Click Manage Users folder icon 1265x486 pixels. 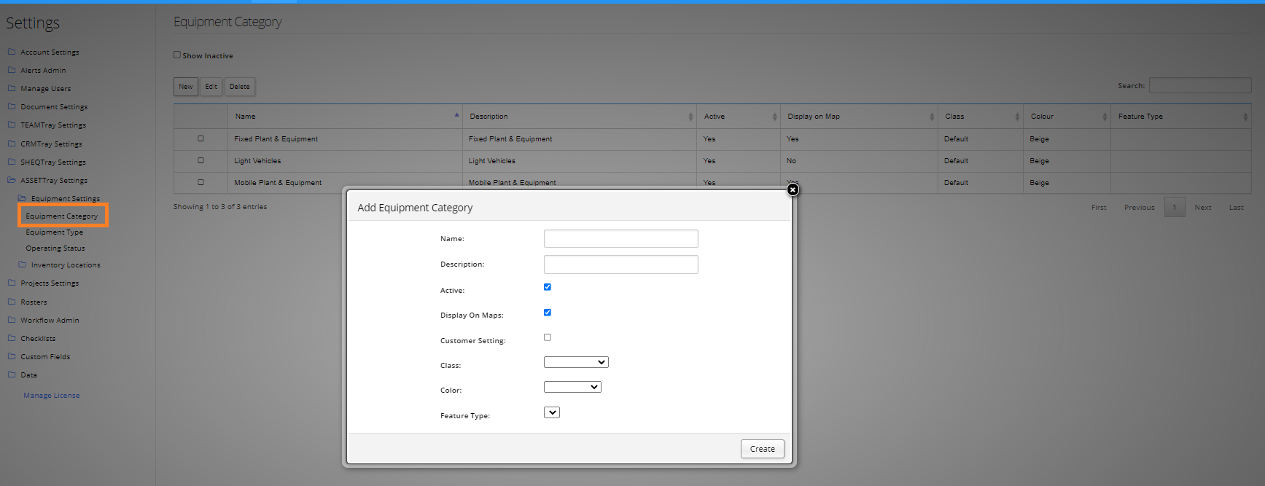[x=12, y=88]
